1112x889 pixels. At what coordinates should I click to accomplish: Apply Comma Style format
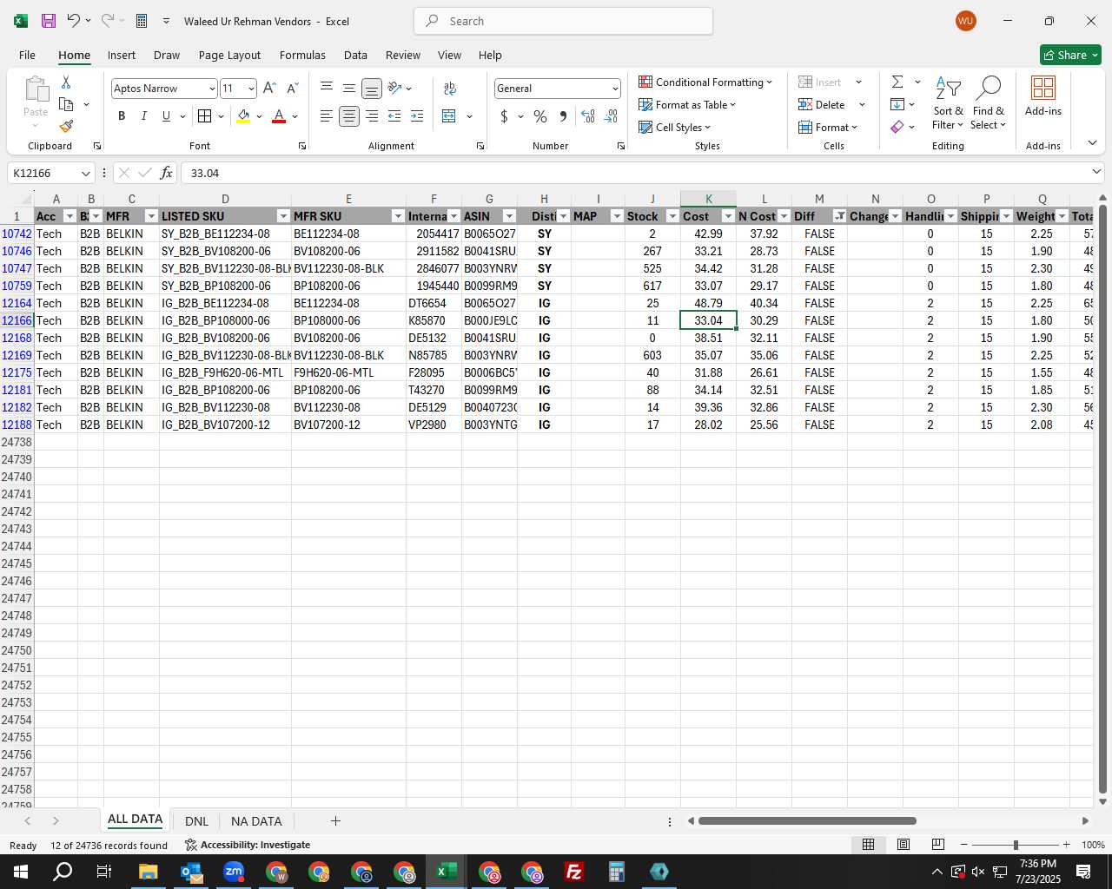(563, 116)
